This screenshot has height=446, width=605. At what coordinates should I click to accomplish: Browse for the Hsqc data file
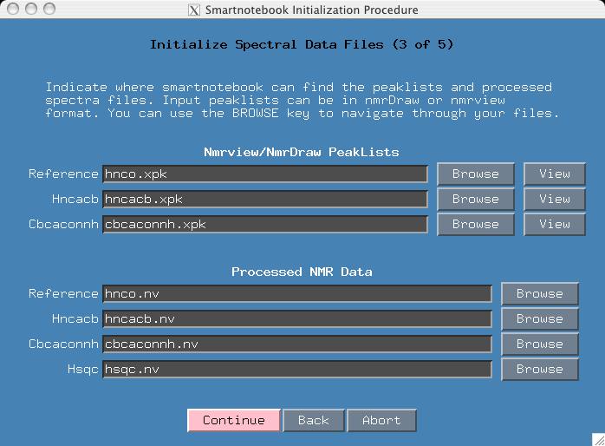539,369
